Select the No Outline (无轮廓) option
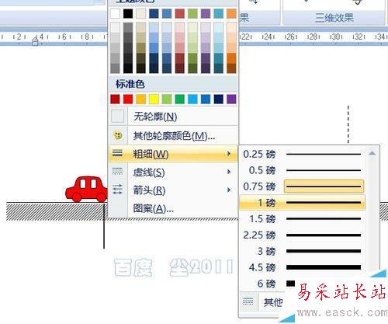 (173, 117)
